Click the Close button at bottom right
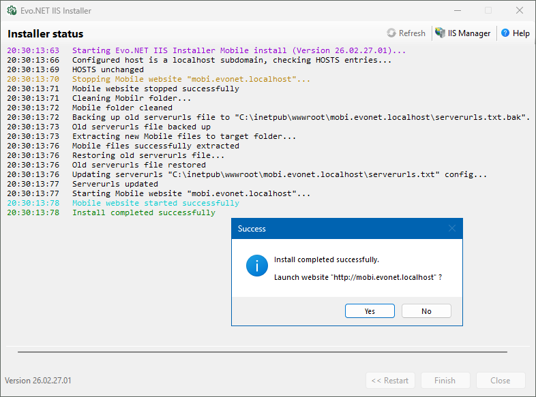Viewport: 536px width, 397px height. pyautogui.click(x=501, y=380)
